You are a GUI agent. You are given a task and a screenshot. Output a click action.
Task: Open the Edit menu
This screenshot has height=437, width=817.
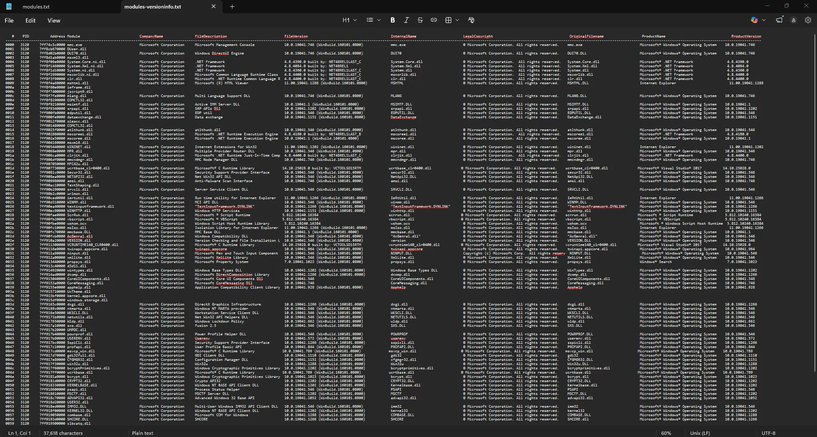31,20
